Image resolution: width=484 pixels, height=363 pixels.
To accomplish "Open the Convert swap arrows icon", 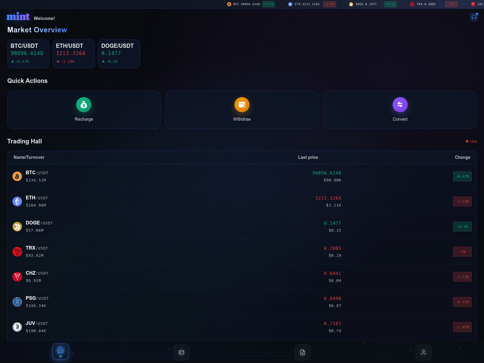I will point(400,105).
